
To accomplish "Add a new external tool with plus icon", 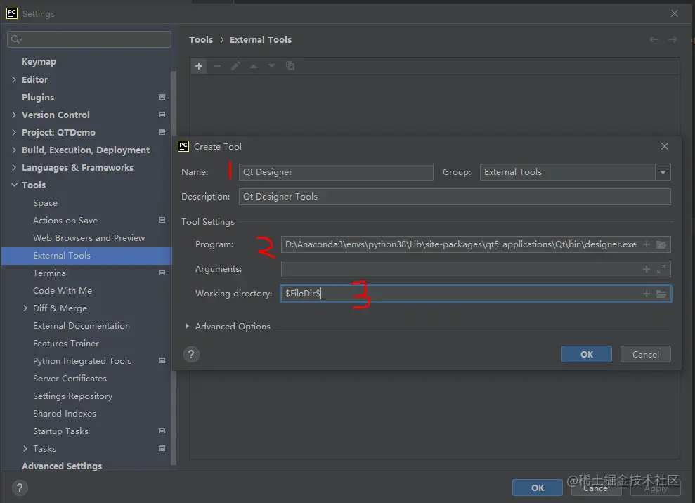I will [x=199, y=66].
